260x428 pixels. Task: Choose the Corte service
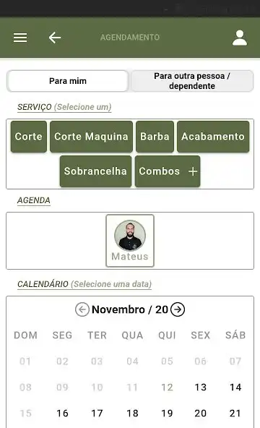(29, 137)
